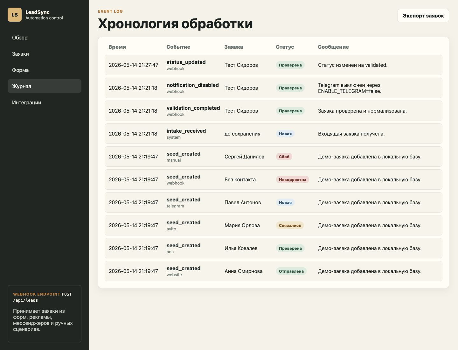This screenshot has width=458, height=350.
Task: Click the Проверена badge in validation_completed row
Action: (x=290, y=111)
